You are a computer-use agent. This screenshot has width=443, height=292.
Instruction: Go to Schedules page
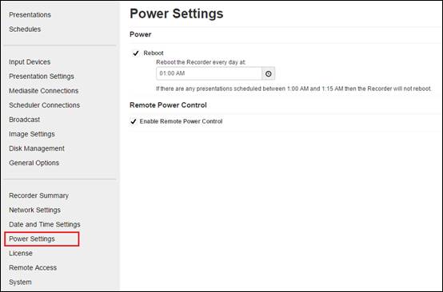click(x=25, y=29)
